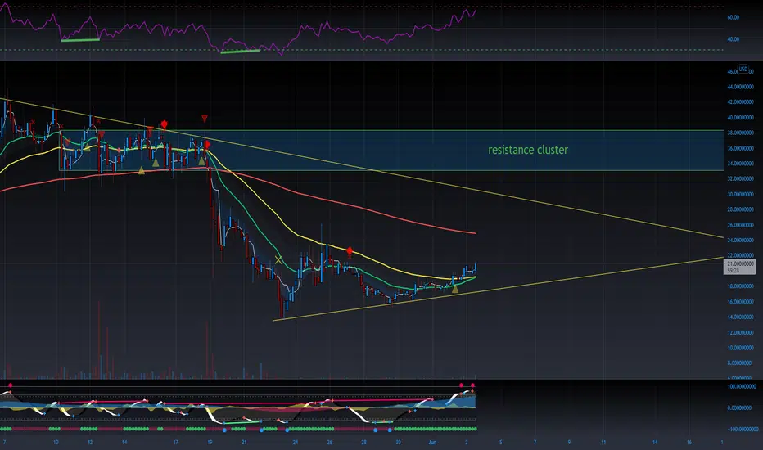Click the 26.00000000 price axis label

(x=740, y=225)
